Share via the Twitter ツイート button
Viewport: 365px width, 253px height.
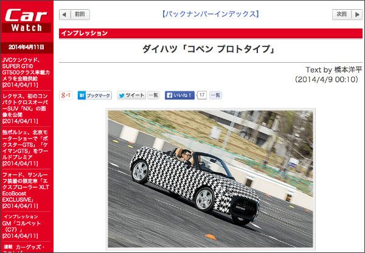(132, 95)
